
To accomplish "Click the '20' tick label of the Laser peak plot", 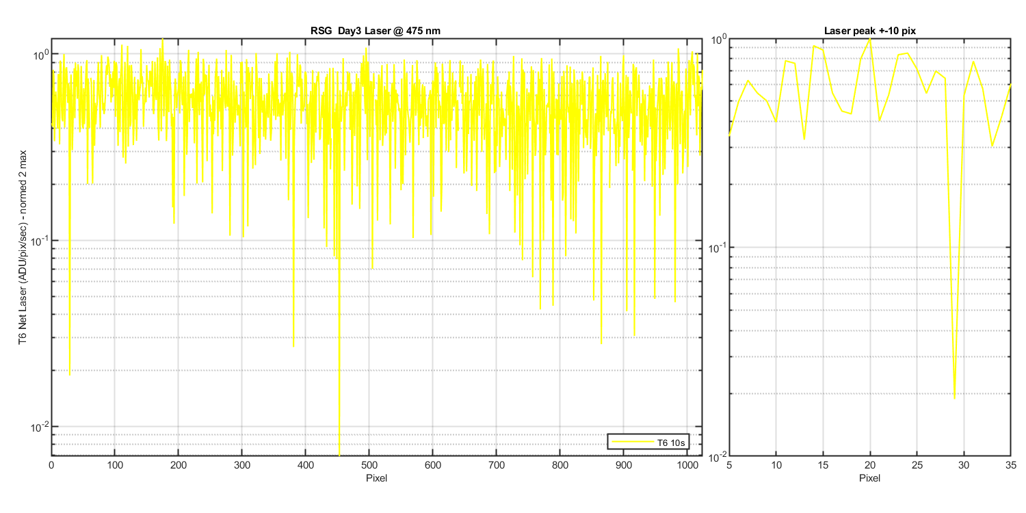I will coord(870,465).
